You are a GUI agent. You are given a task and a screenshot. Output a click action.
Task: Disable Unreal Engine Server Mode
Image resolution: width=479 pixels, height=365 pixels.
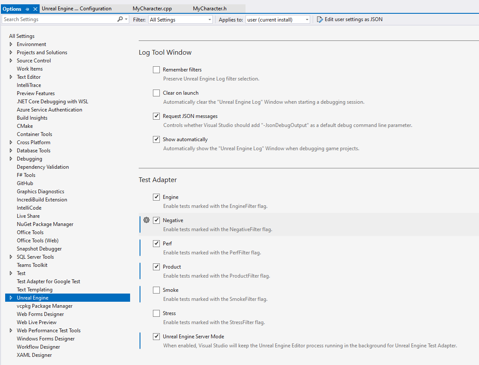pos(156,337)
